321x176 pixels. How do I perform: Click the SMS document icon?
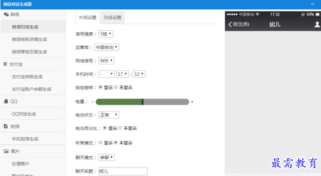pyautogui.click(x=6, y=126)
